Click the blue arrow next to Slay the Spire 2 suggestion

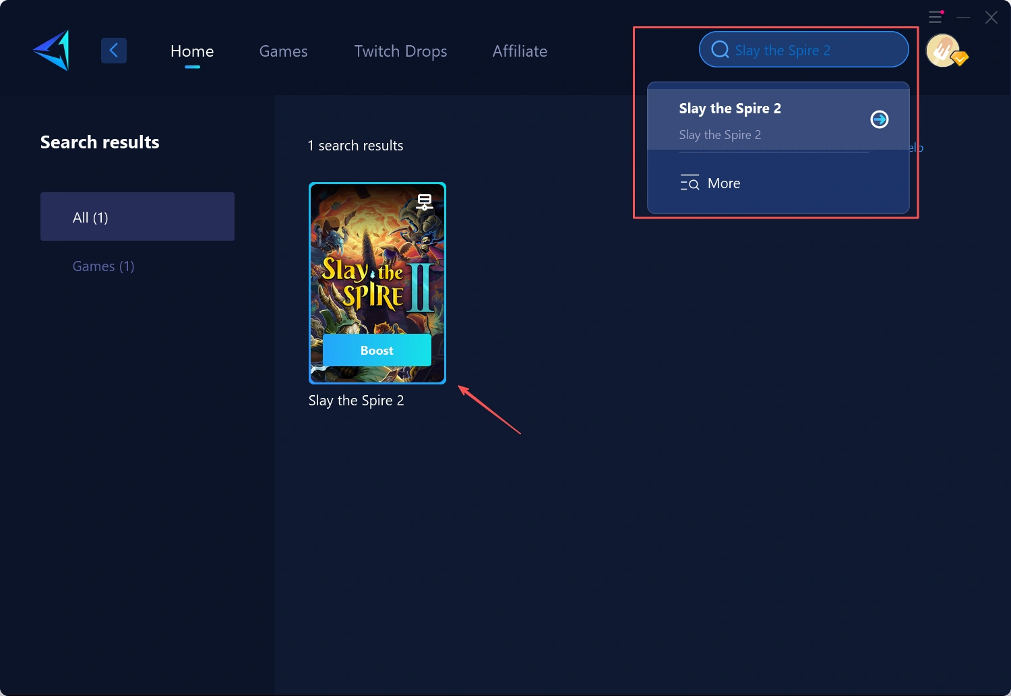pos(879,119)
